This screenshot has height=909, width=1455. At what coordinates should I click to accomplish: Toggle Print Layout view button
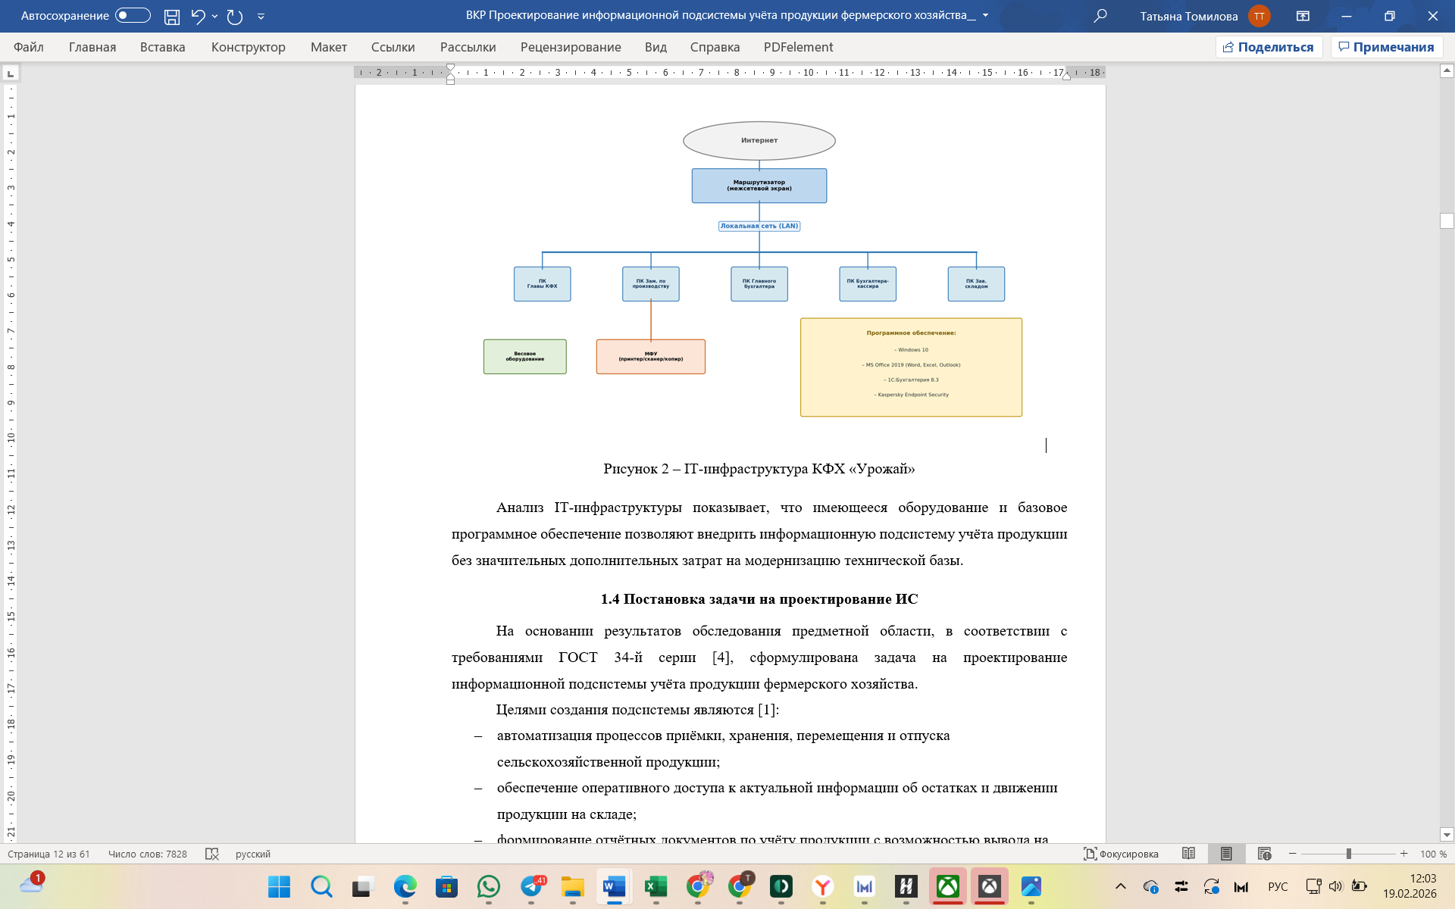[x=1226, y=854]
